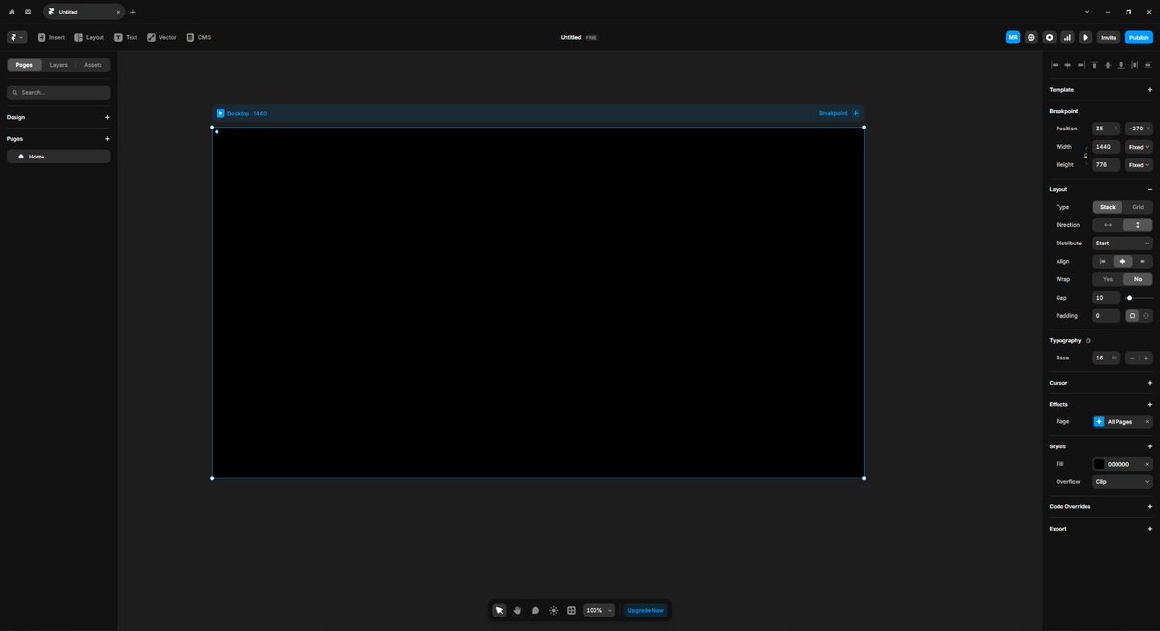Open the analytics bar chart icon

(1067, 37)
